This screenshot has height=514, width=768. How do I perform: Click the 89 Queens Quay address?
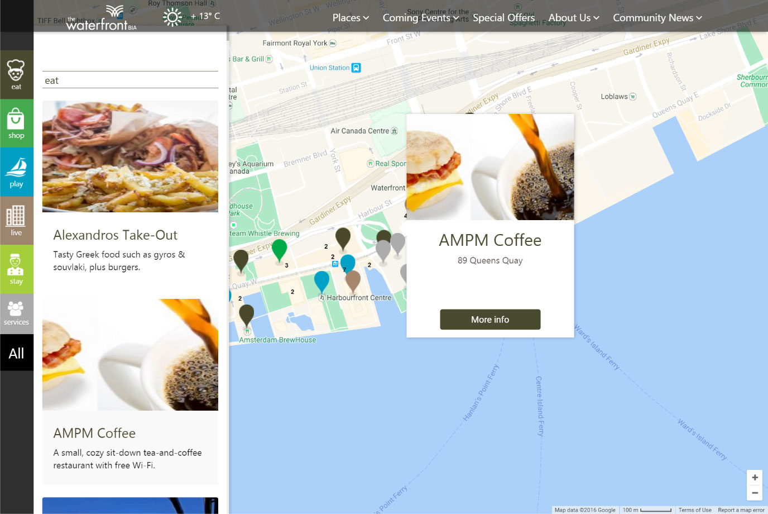[490, 260]
